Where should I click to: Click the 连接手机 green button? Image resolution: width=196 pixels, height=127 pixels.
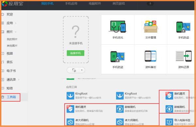pyautogui.click(x=75, y=53)
